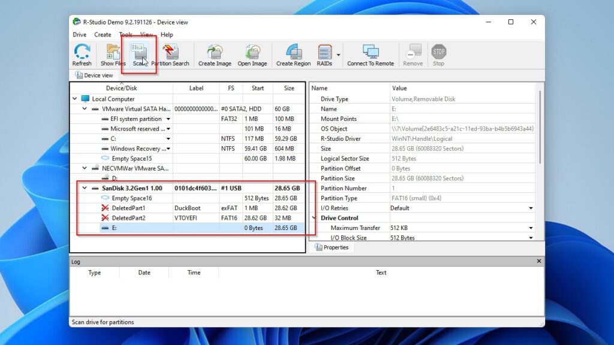Switch to the Properties tab
Image resolution: width=614 pixels, height=345 pixels.
332,247
